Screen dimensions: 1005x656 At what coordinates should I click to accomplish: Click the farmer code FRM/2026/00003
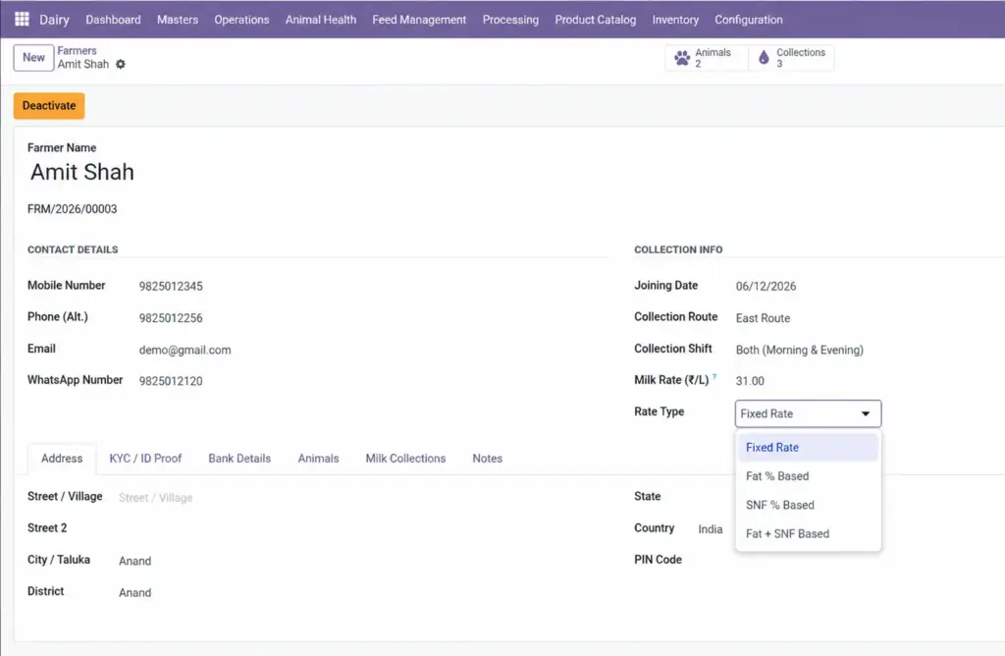(x=73, y=209)
